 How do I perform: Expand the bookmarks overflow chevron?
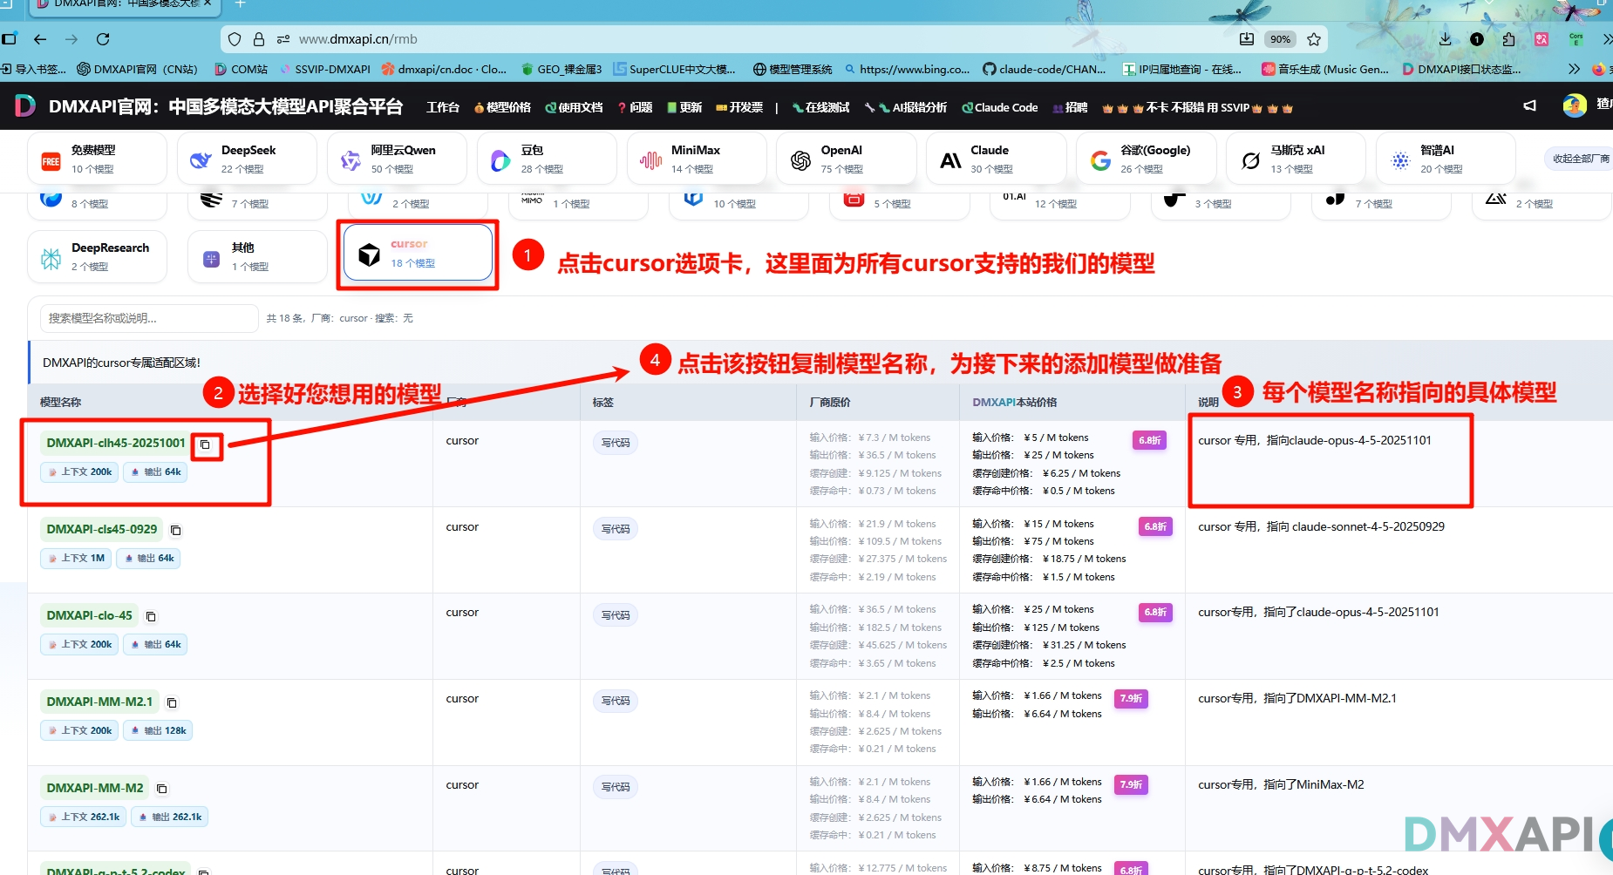[x=1573, y=69]
